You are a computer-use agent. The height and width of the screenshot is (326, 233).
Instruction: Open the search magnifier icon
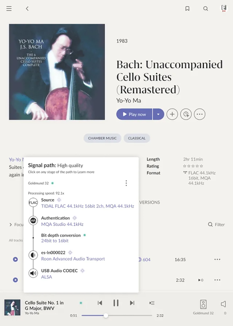(206, 8)
